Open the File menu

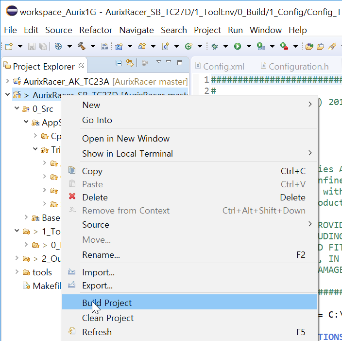coord(10,30)
